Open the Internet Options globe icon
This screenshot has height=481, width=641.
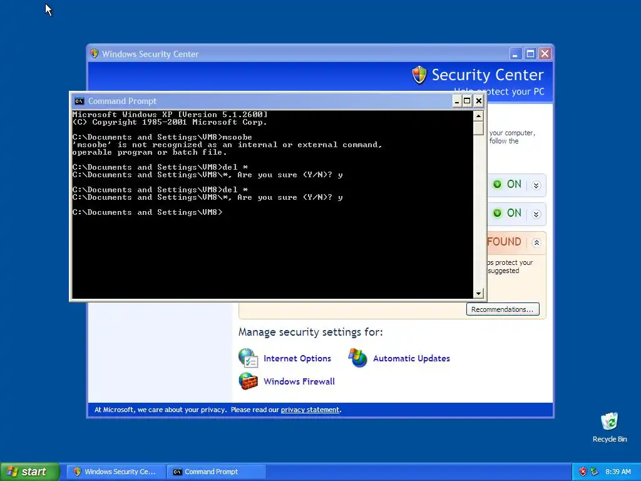[248, 358]
